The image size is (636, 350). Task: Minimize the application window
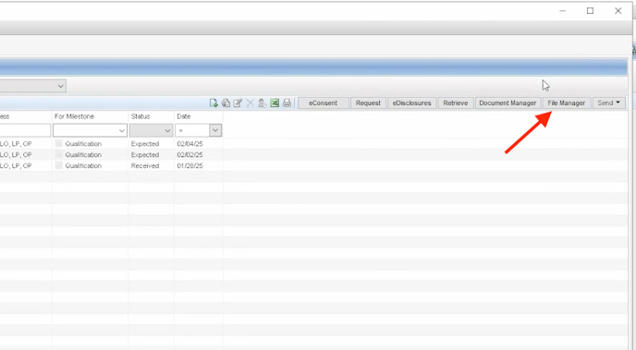(x=563, y=11)
